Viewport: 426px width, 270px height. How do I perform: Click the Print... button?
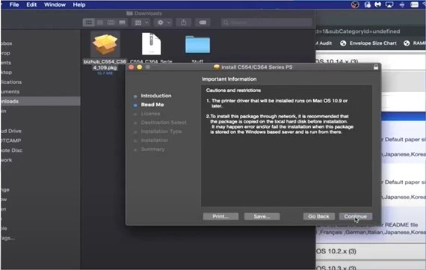[220, 216]
